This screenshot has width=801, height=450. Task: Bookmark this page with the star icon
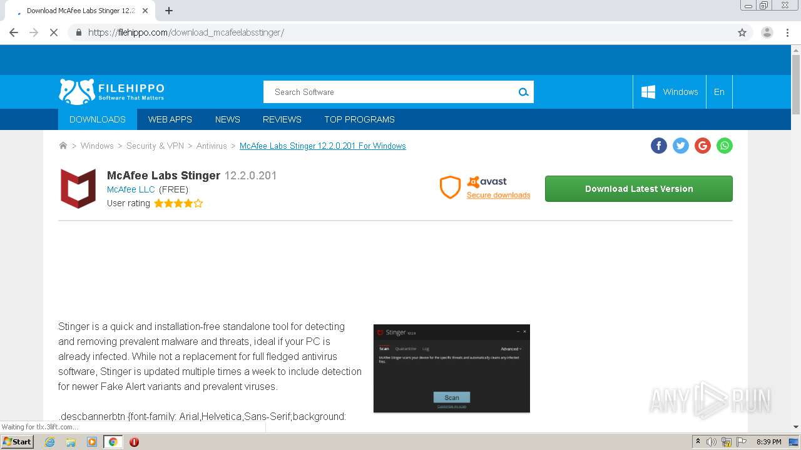742,32
